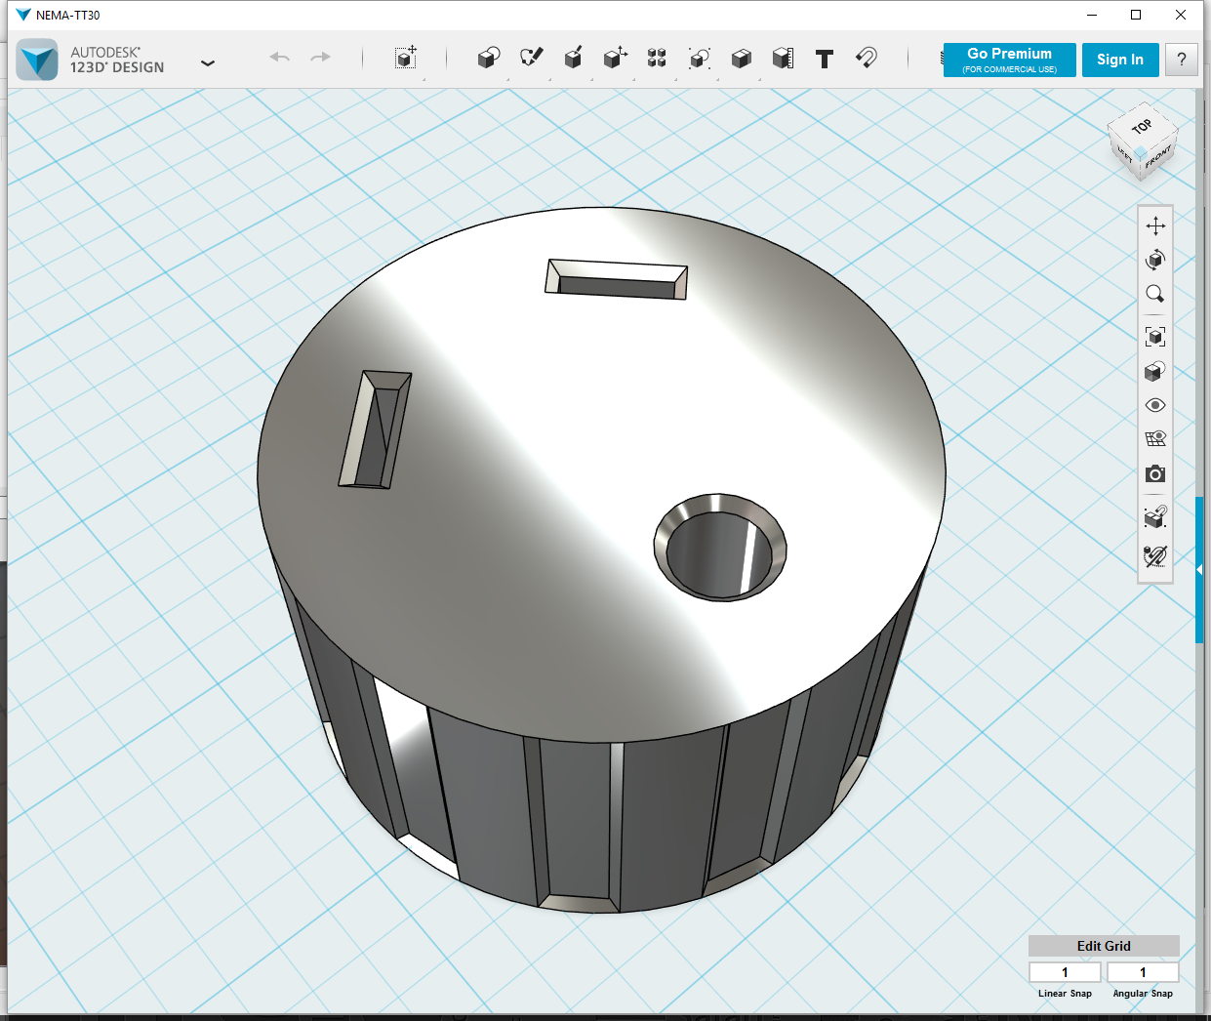Open the Pattern tool icon
The width and height of the screenshot is (1211, 1021).
[657, 59]
